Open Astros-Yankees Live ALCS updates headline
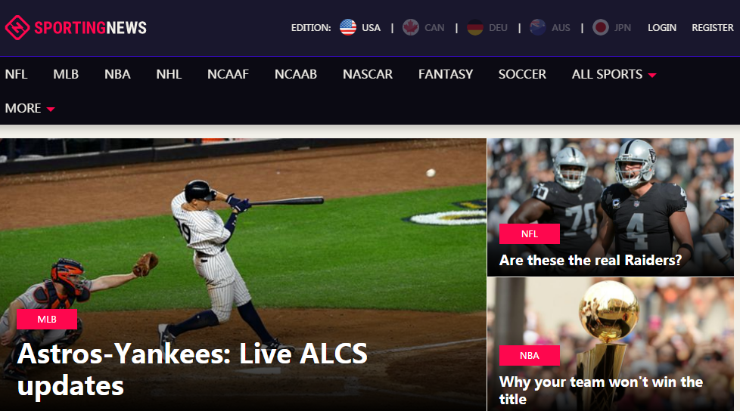The image size is (740, 411). tap(192, 369)
